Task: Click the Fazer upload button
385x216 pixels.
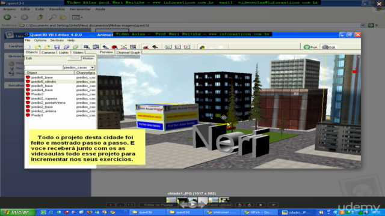Action: (220, 205)
